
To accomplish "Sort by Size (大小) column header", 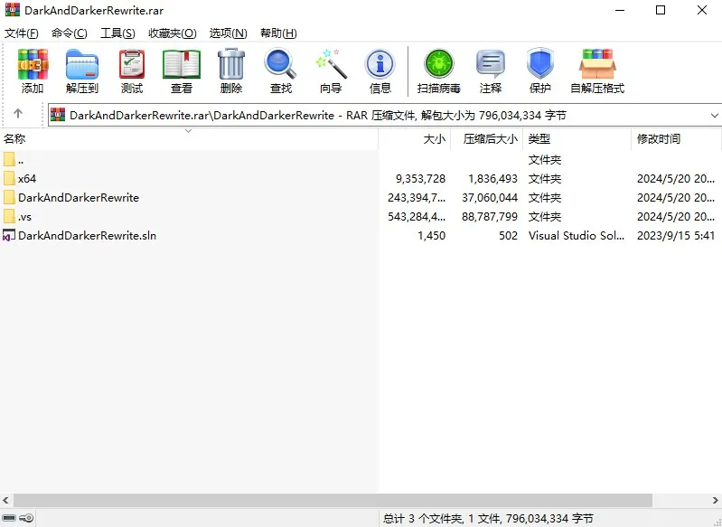I will tap(415, 138).
